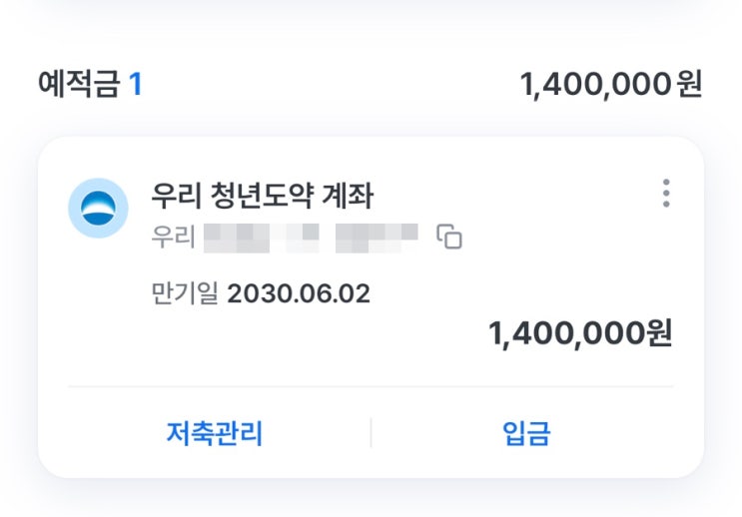The height and width of the screenshot is (517, 742).
Task: Open the 예적금 total of 1,400,000원
Action: (x=610, y=85)
